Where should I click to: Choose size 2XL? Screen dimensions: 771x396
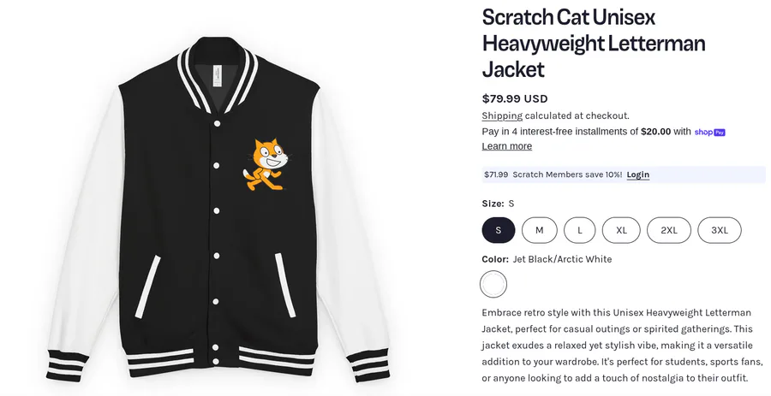[668, 230]
